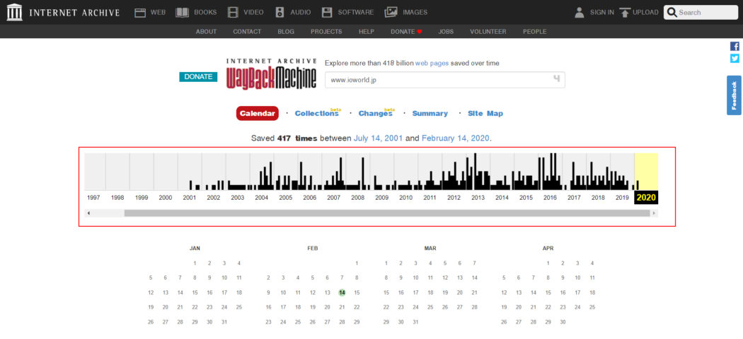Click the timeline scrollbar left arrow

tap(88, 213)
